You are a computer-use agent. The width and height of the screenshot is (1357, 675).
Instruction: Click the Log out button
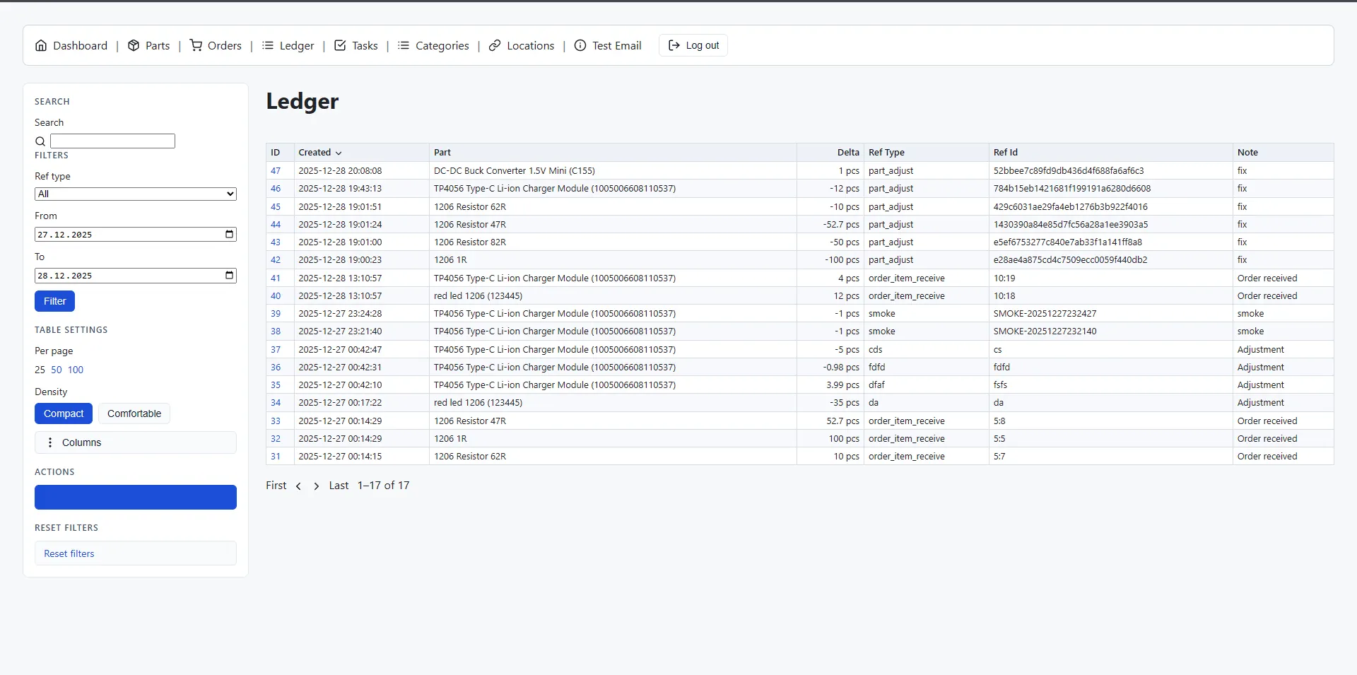tap(693, 45)
